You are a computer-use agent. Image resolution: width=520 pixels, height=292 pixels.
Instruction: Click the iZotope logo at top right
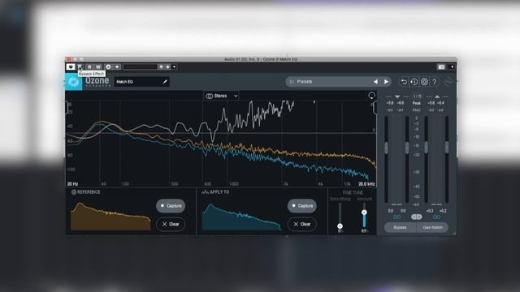(448, 82)
